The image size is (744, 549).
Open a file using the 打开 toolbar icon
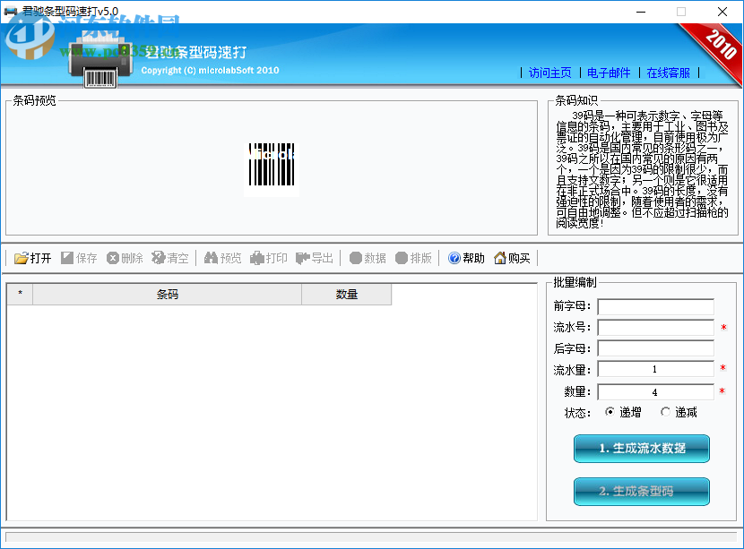(x=32, y=259)
